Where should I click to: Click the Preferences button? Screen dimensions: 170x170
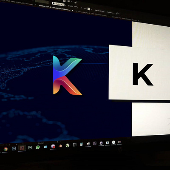[x=110, y=12]
